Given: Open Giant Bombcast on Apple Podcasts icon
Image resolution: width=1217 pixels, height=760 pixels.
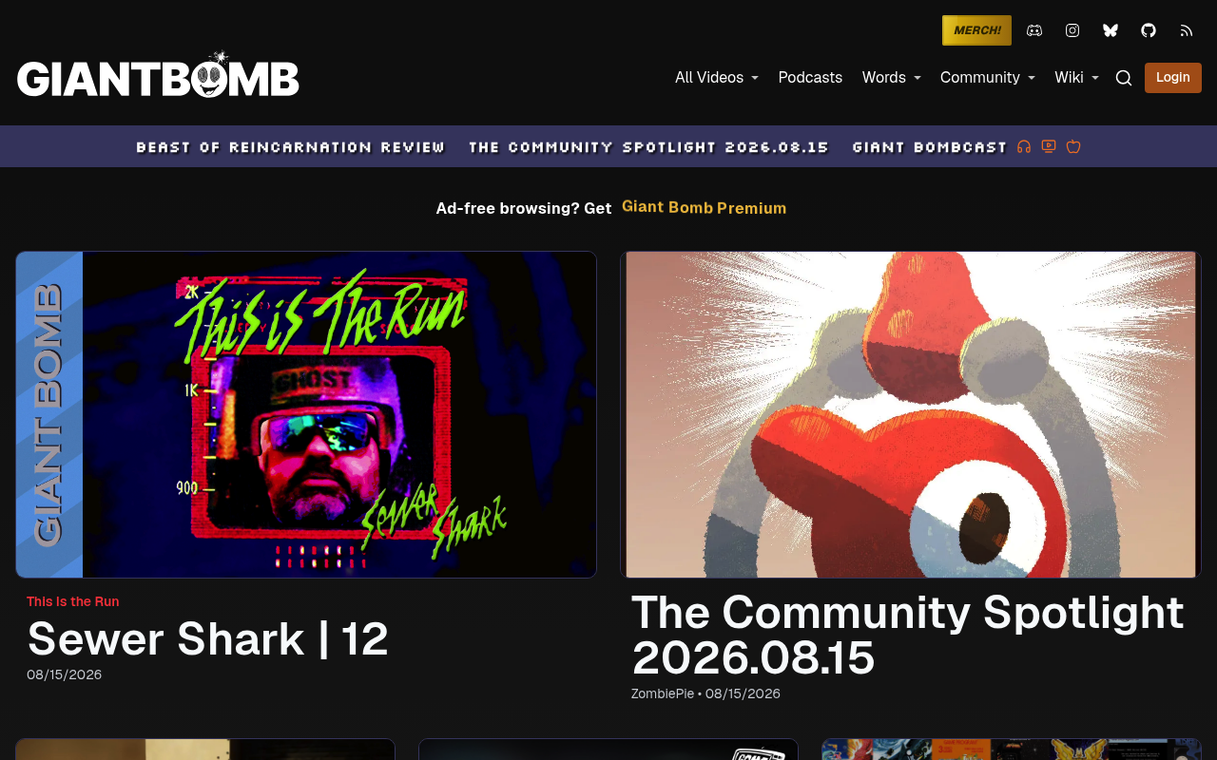Looking at the screenshot, I should tap(1073, 146).
